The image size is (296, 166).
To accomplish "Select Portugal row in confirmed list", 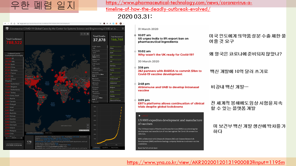I will pos(14,104).
